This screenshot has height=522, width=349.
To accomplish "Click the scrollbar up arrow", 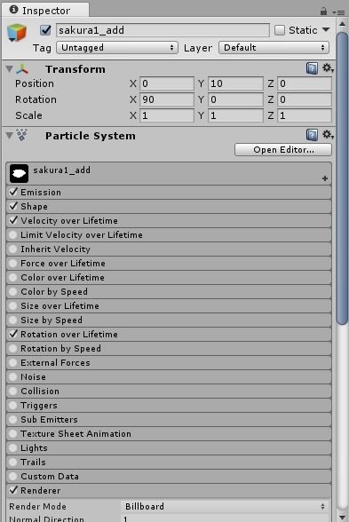I will [342, 24].
